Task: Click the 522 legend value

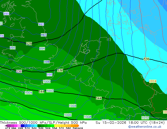Action: [34, 128]
